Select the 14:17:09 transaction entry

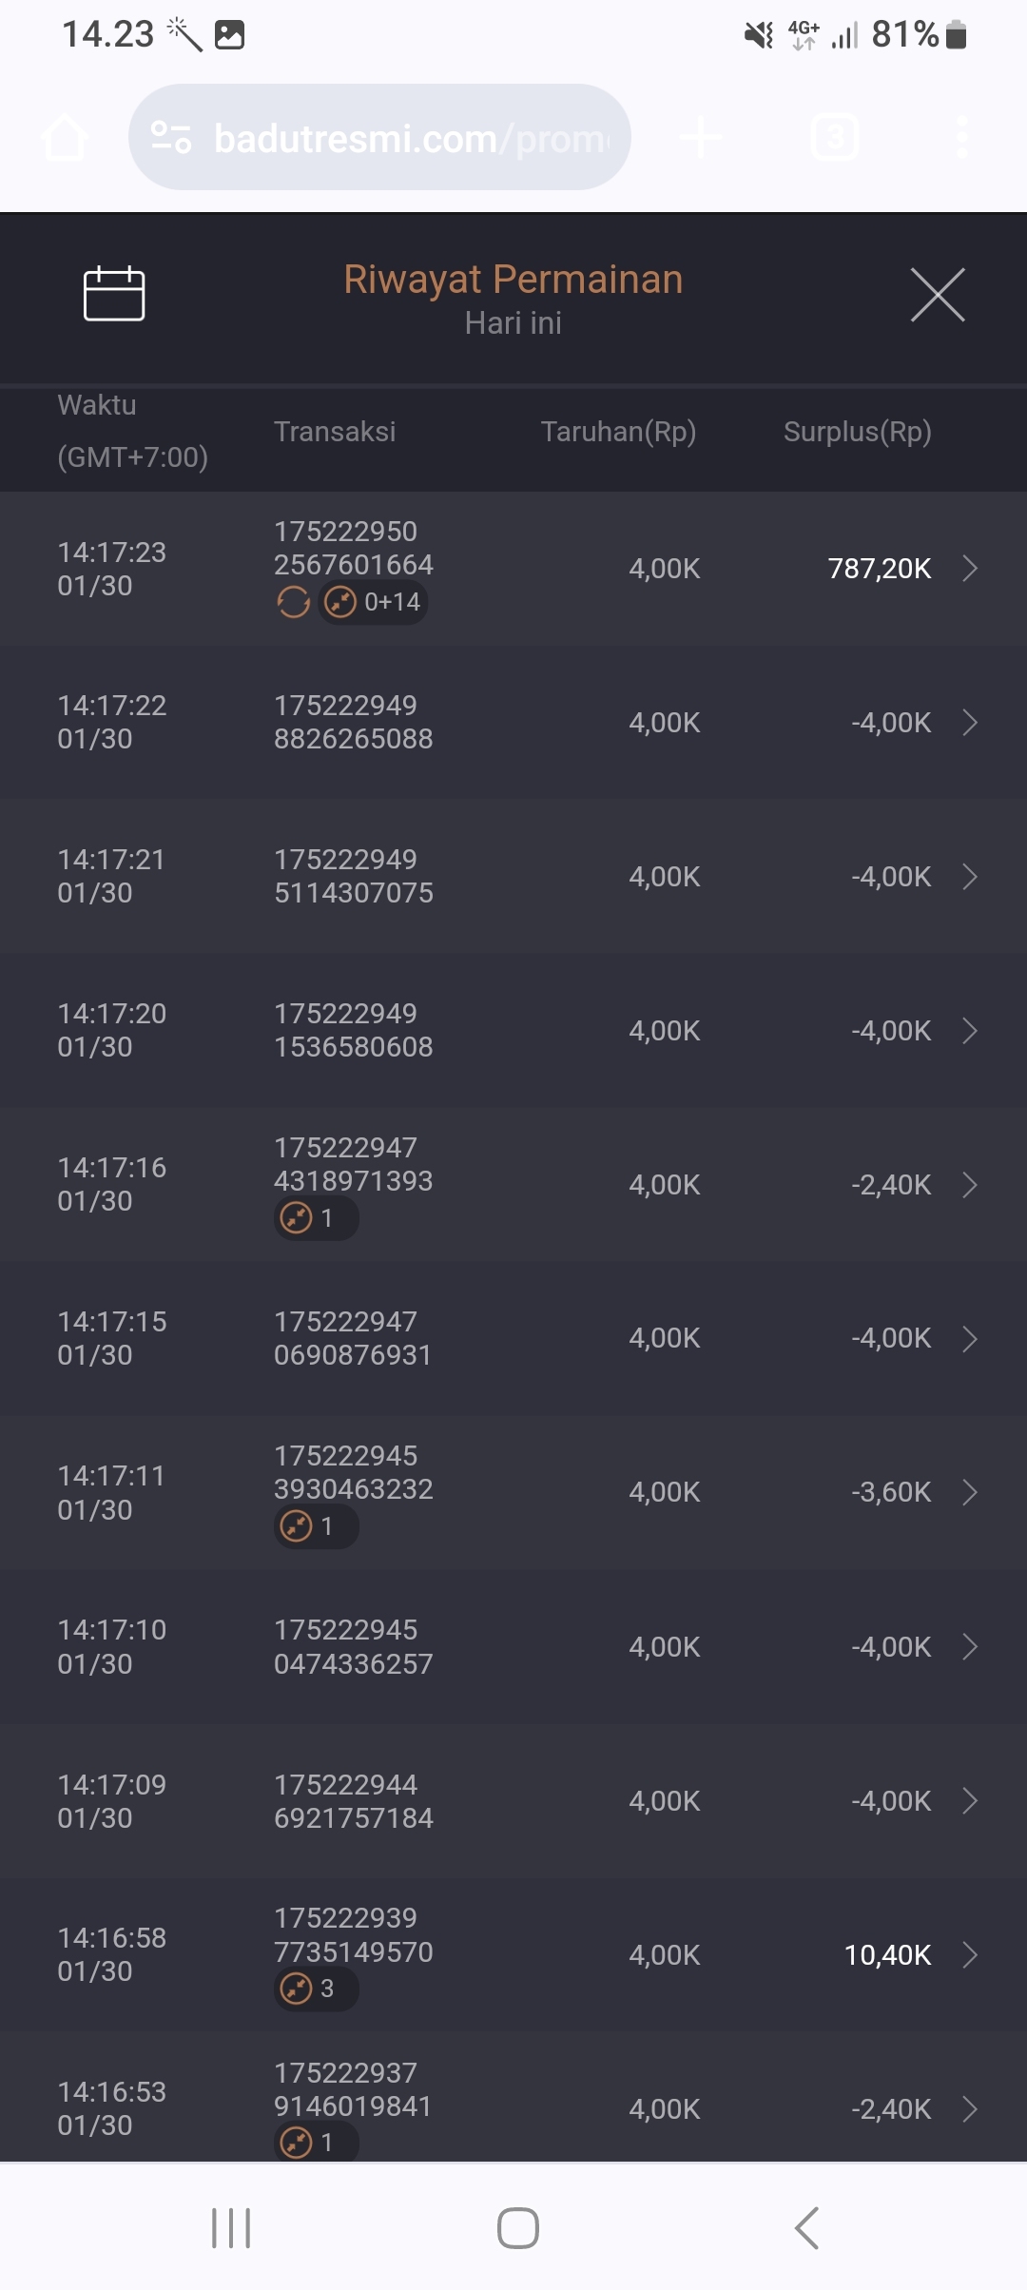pyautogui.click(x=513, y=1801)
